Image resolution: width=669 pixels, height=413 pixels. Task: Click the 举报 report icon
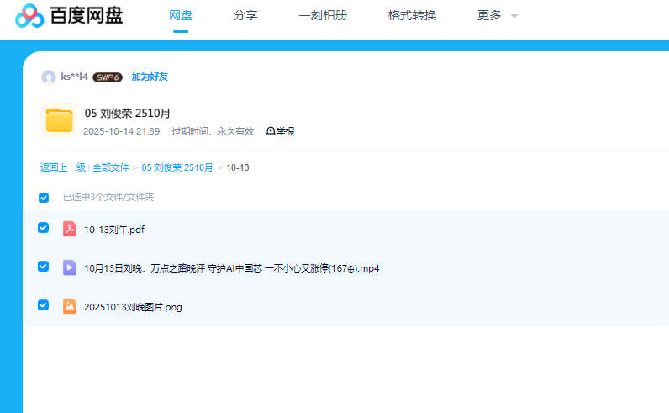(x=271, y=131)
